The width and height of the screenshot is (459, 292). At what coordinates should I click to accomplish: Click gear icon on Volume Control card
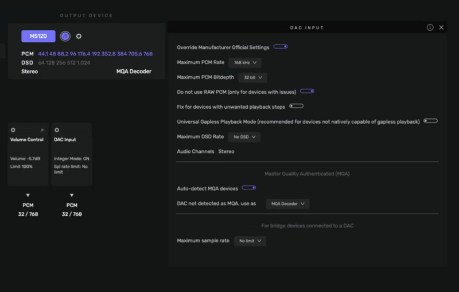click(x=13, y=130)
